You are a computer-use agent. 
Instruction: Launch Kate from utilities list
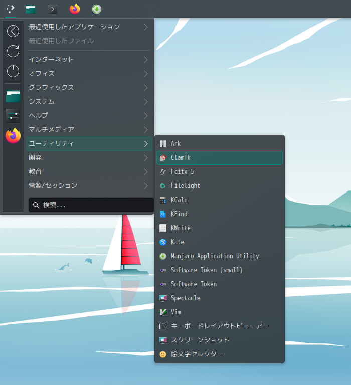tap(220, 242)
